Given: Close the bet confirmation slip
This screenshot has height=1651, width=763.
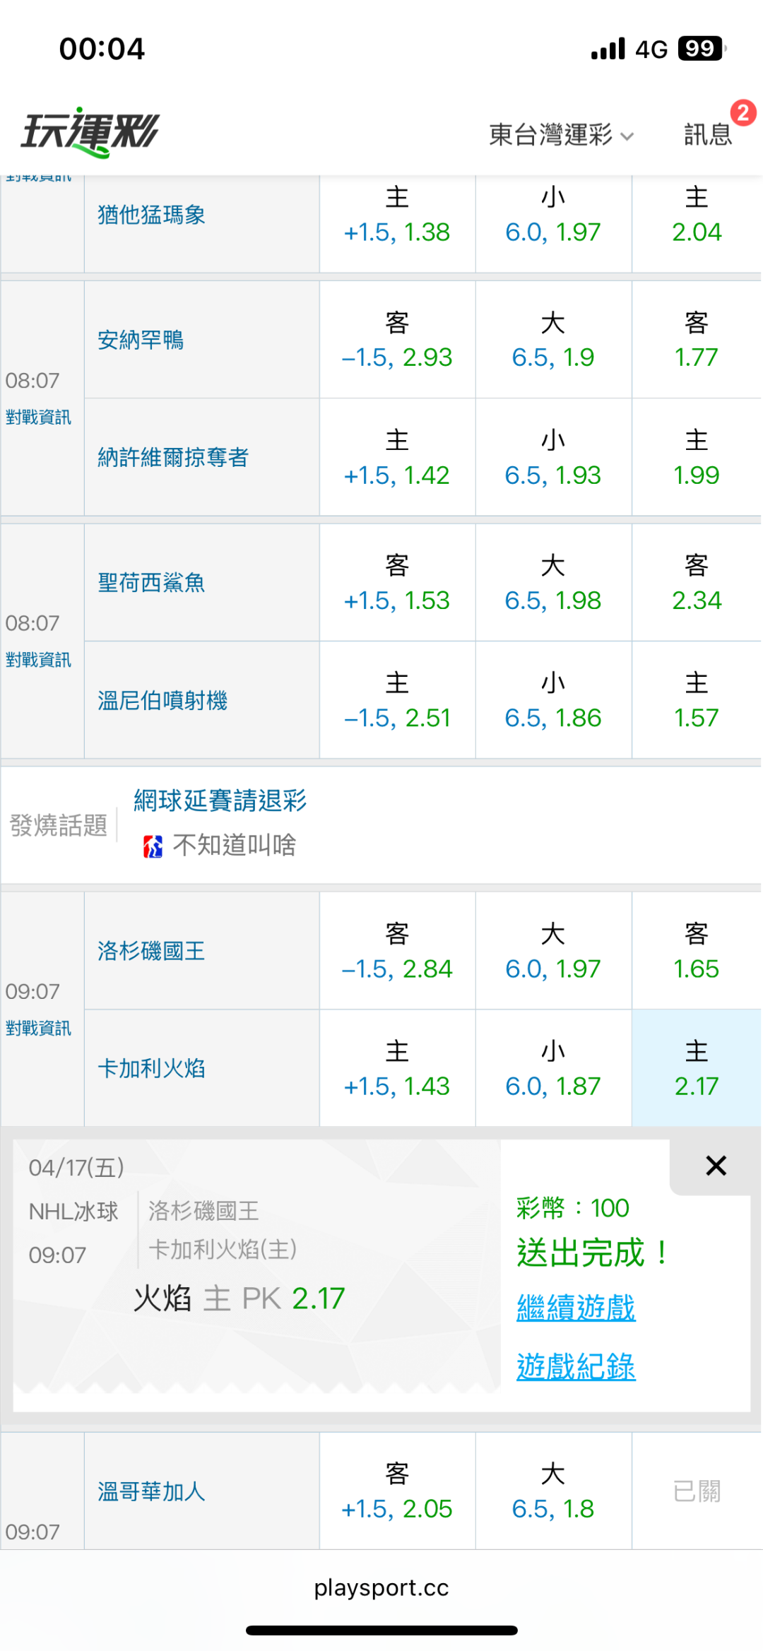Looking at the screenshot, I should [x=716, y=1166].
